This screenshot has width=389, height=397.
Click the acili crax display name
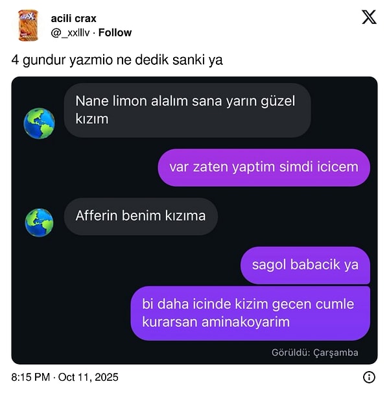click(74, 18)
